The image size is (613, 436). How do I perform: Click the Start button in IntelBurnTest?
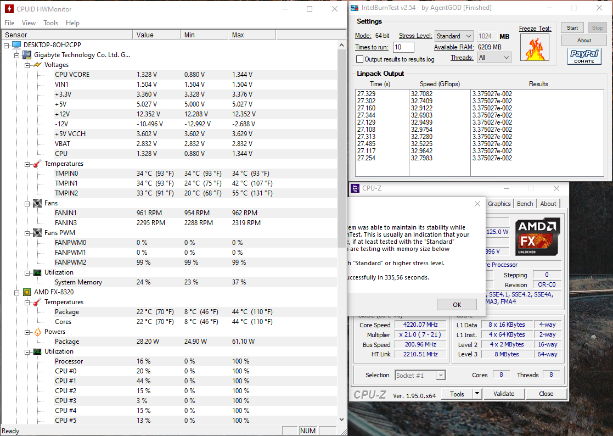(x=572, y=28)
